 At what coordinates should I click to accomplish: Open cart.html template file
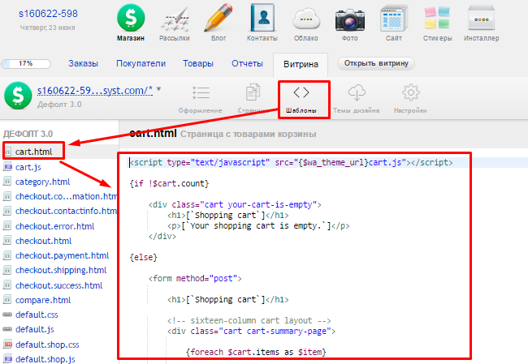pyautogui.click(x=33, y=152)
